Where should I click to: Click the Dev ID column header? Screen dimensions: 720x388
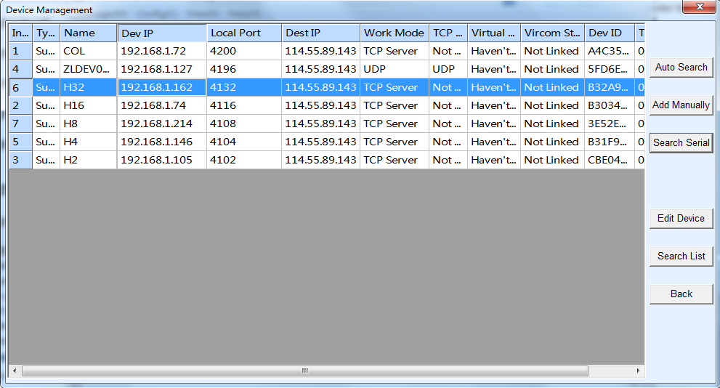point(609,33)
